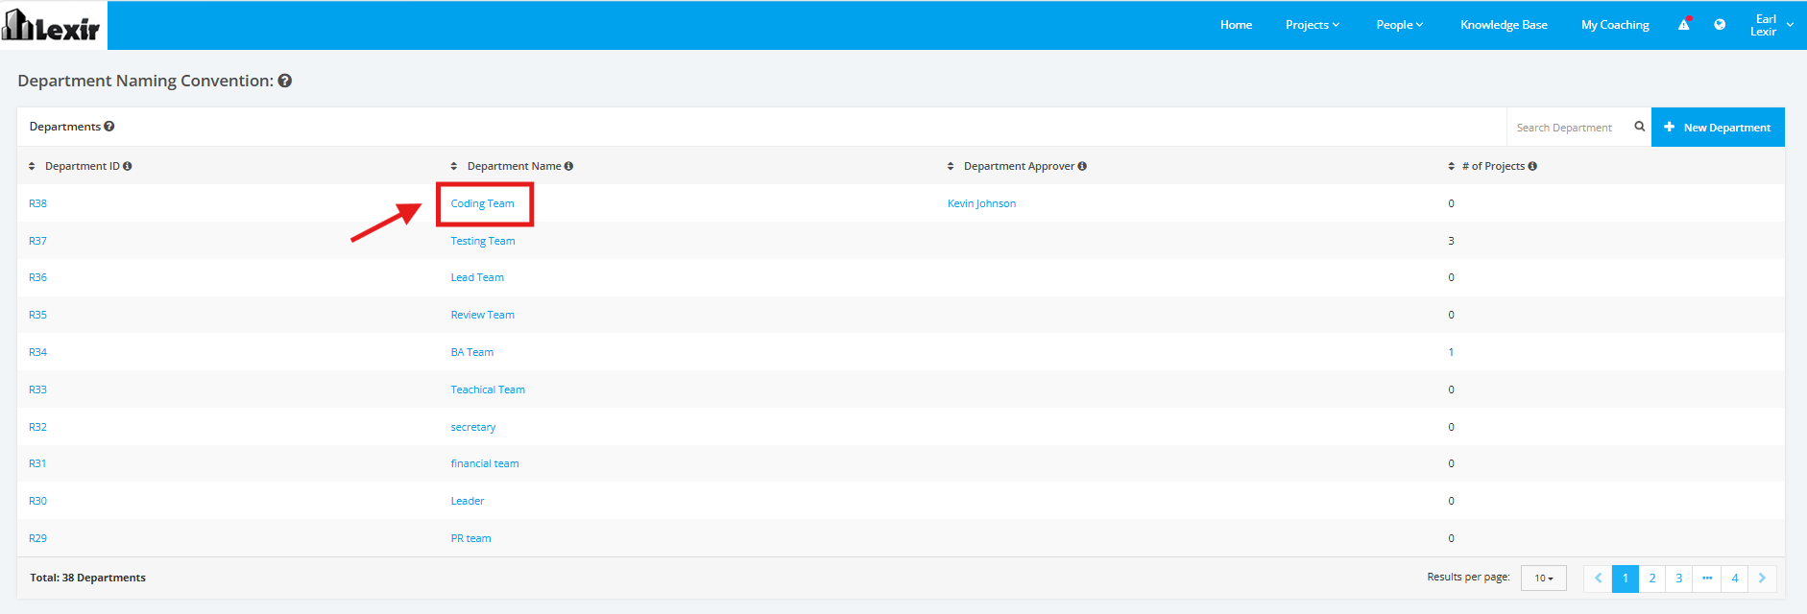Image resolution: width=1807 pixels, height=614 pixels.
Task: Open the People dropdown menu
Action: [1400, 25]
